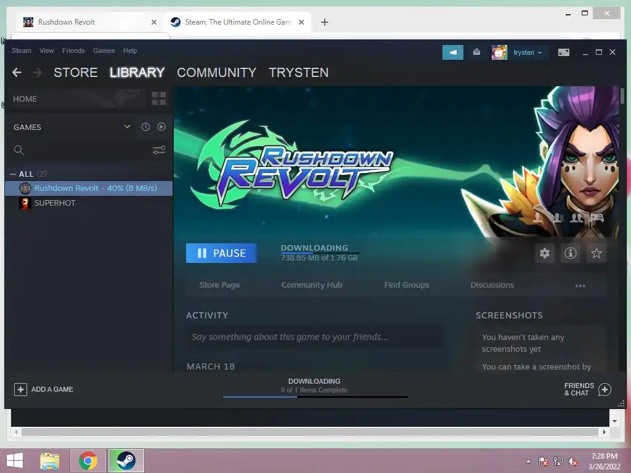The image size is (631, 473).
Task: Click the SUPERHOT game icon
Action: 25,203
